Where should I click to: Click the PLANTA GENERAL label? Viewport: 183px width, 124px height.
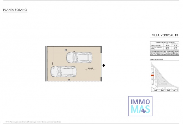(x=157, y=60)
